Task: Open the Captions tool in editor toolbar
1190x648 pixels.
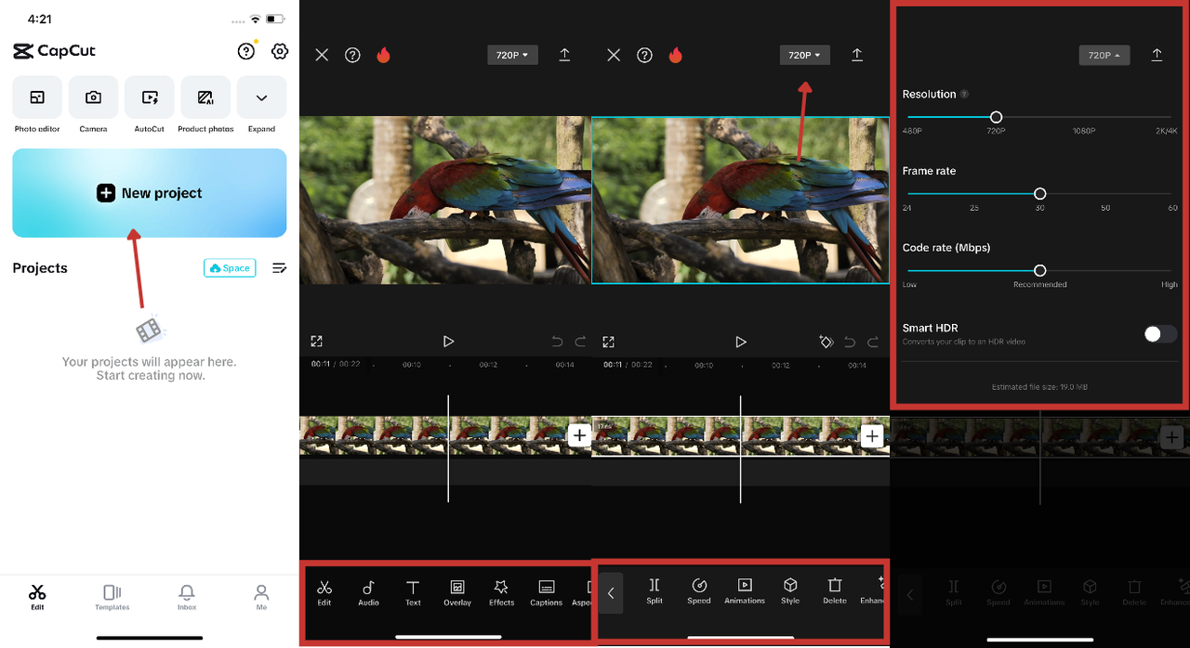Action: pyautogui.click(x=547, y=593)
